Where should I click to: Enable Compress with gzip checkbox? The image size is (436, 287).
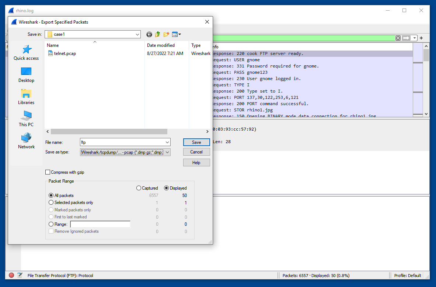point(48,172)
